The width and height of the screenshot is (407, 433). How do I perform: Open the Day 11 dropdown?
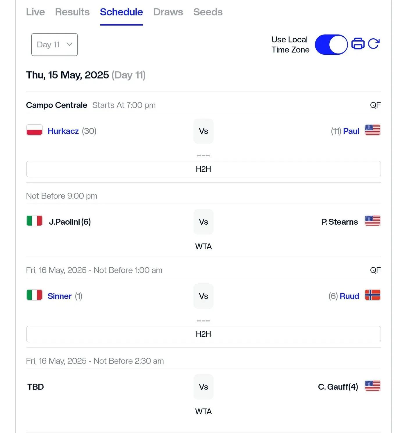click(x=54, y=44)
